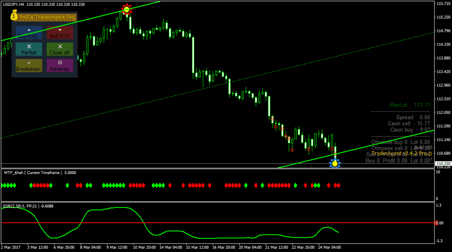Click the RecLot 111.11 label
The height and width of the screenshot is (252, 452).
[410, 105]
